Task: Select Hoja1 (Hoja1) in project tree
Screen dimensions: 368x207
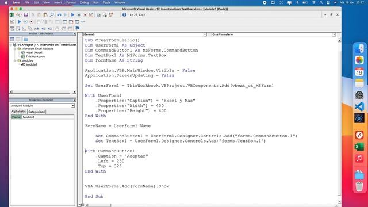Action: coord(34,53)
